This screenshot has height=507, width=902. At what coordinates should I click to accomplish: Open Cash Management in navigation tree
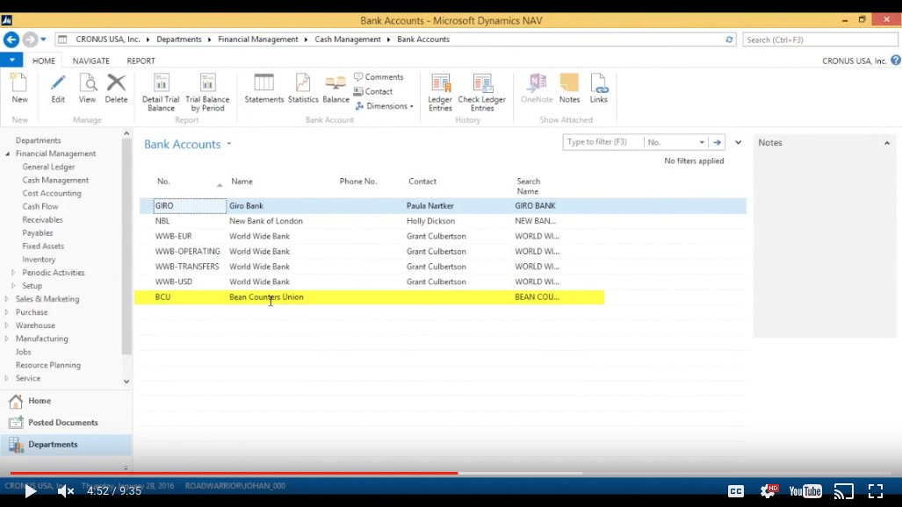click(55, 180)
